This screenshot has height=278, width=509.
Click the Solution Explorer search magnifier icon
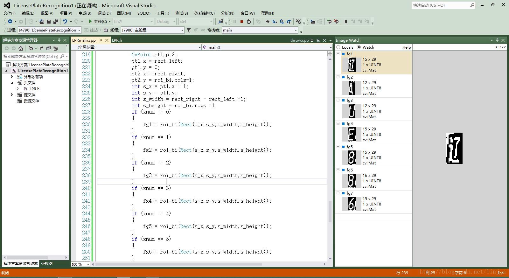point(62,56)
